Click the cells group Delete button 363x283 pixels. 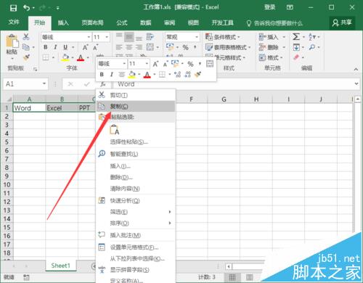click(272, 47)
